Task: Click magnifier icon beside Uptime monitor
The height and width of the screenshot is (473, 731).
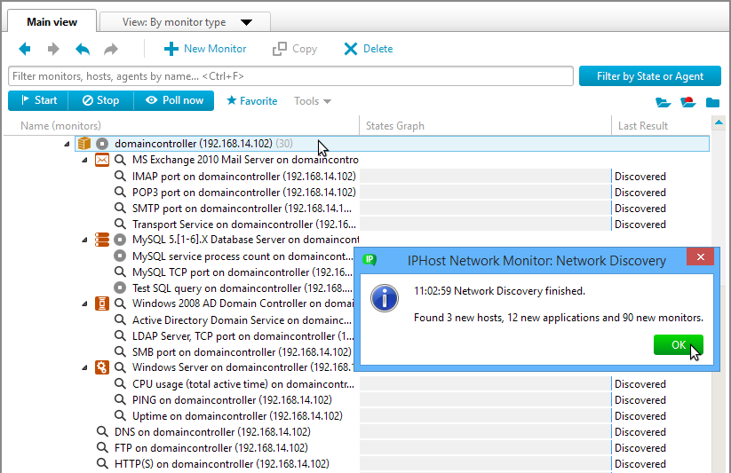Action: [120, 415]
